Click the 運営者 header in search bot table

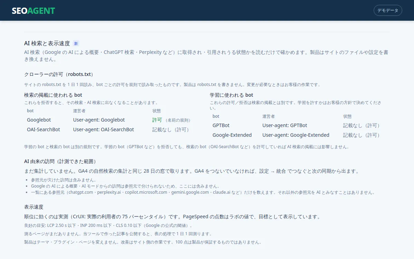tap(79, 111)
